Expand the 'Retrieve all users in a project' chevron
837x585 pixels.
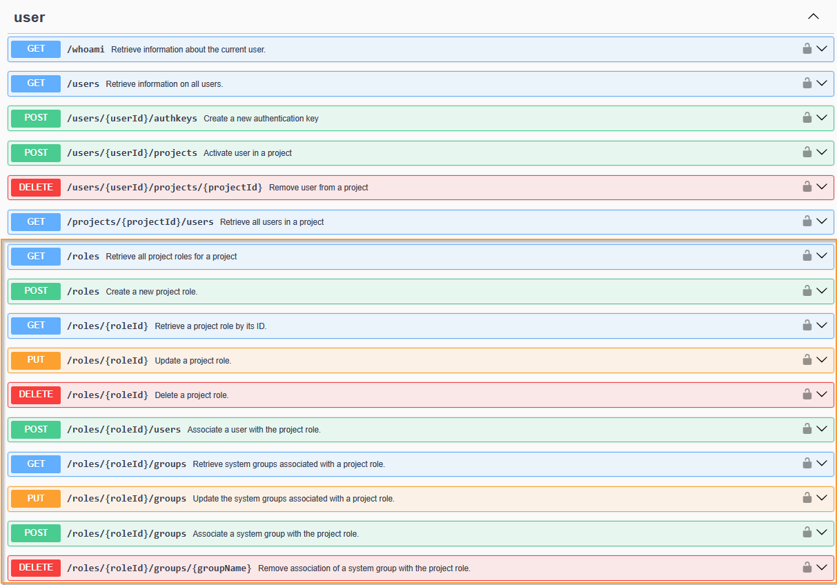[821, 221]
